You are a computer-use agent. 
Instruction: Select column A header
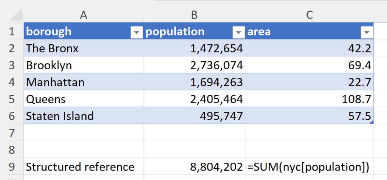click(x=84, y=15)
